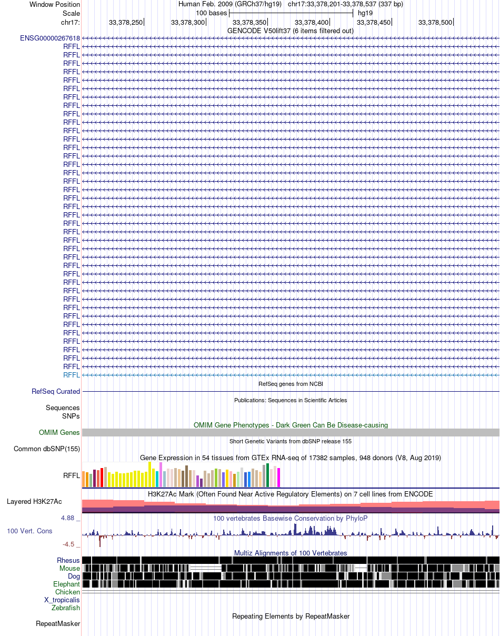The image size is (500, 636).
Task: Click 'Repeating Elements by RepeatMasker' title
Action: 291,616
